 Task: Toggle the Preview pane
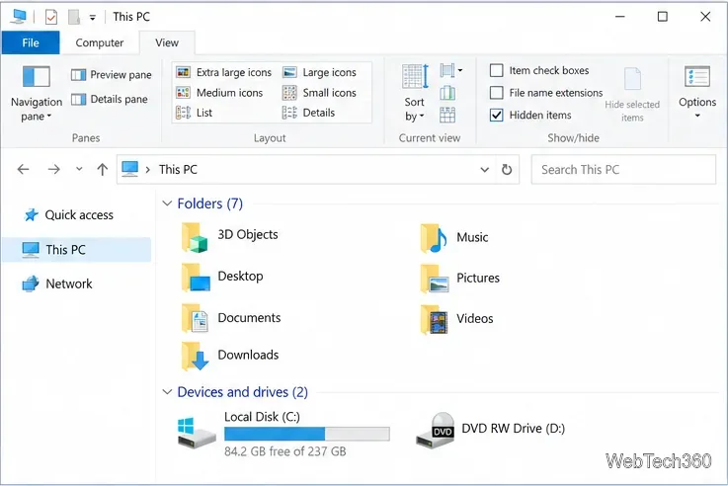click(112, 75)
